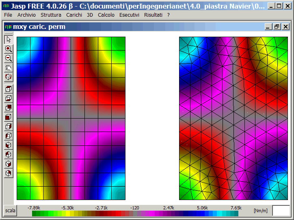
Task: Click the [Nm/m] unit label
Action: (261, 211)
